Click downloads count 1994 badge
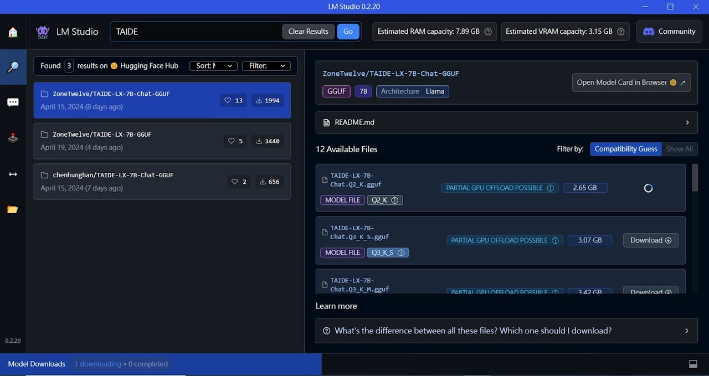 (x=268, y=100)
